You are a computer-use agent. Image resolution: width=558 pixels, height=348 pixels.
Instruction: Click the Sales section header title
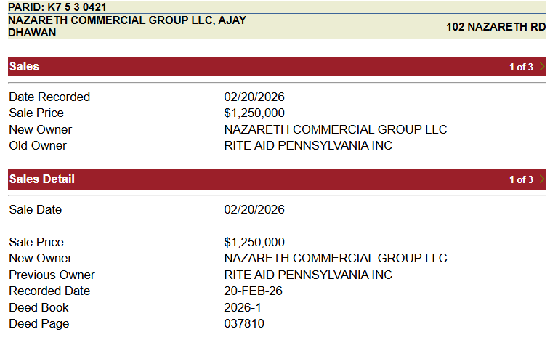24,67
